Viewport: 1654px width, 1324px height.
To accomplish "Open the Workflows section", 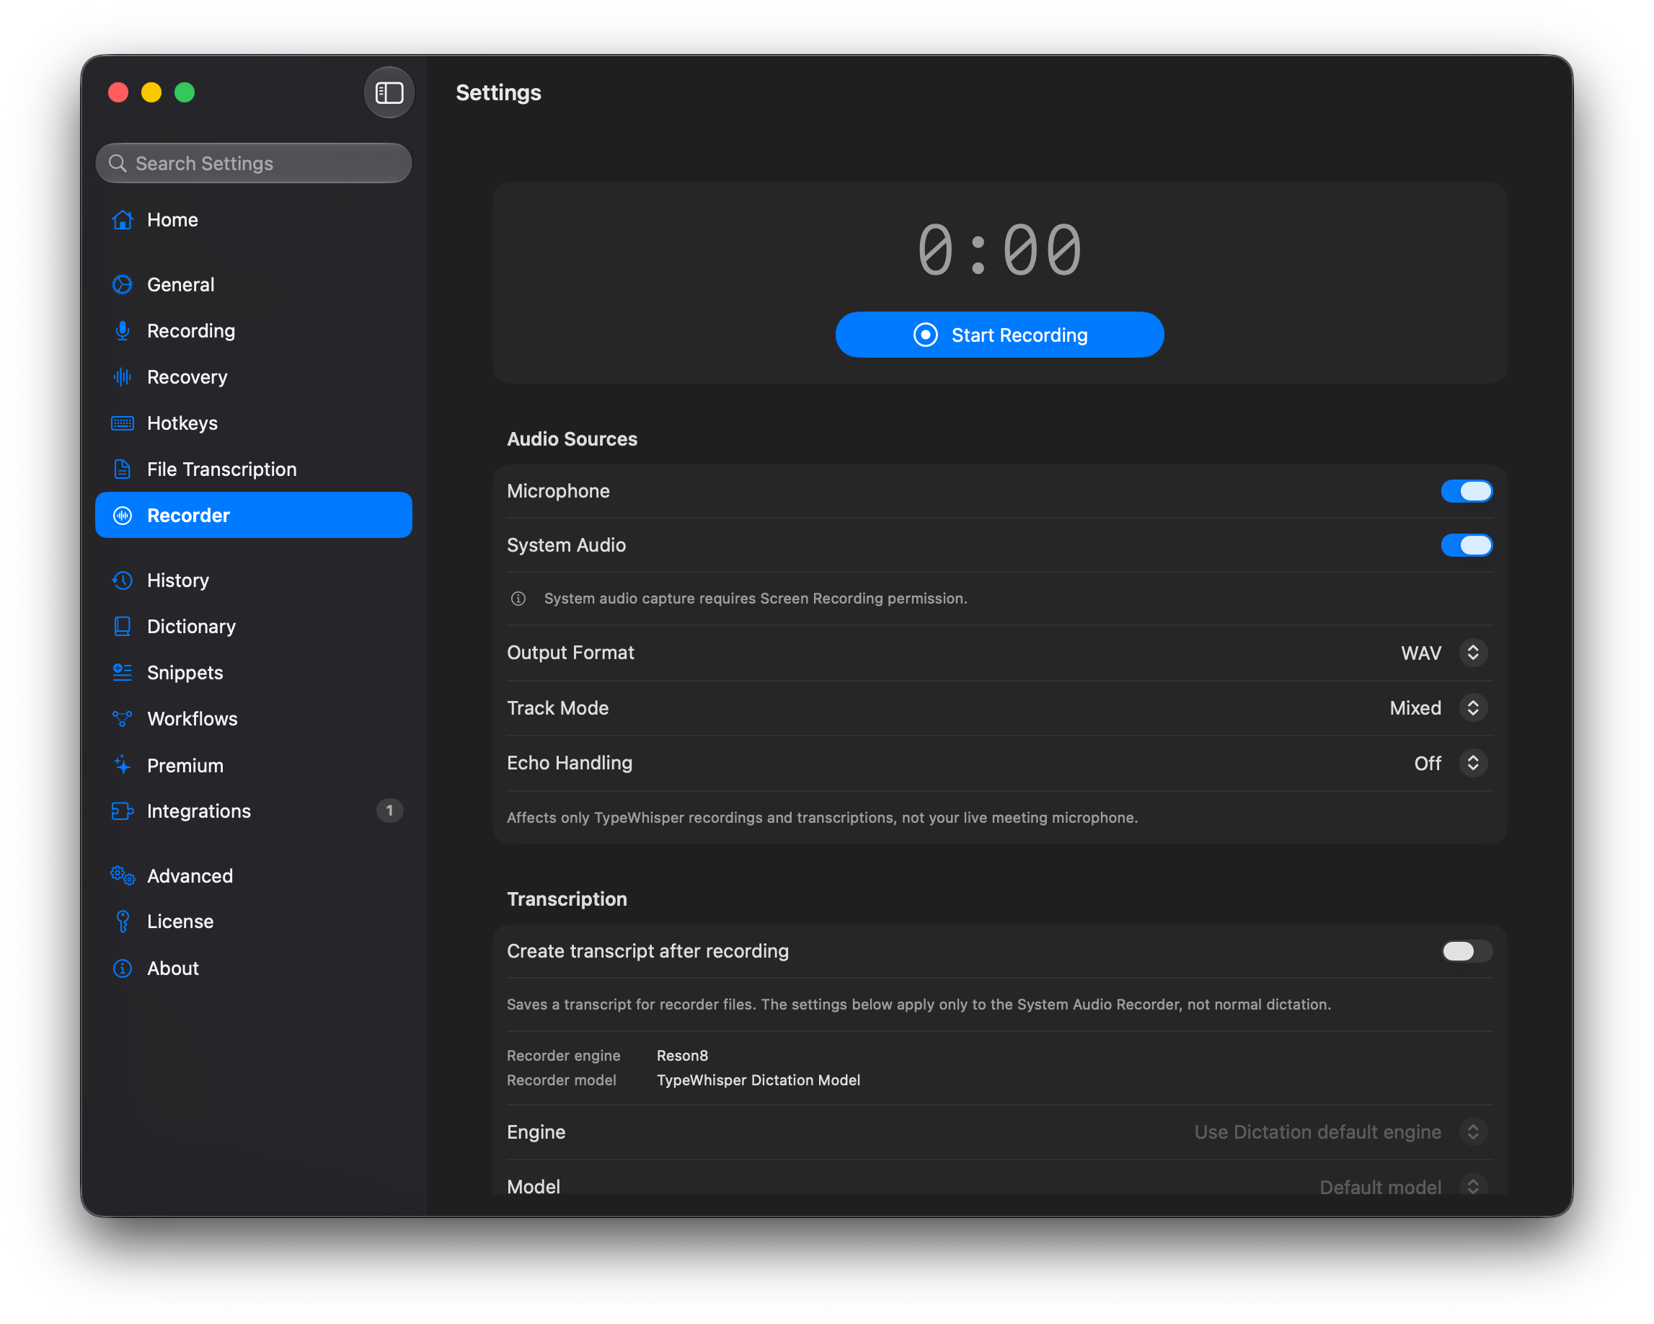I will [x=253, y=719].
